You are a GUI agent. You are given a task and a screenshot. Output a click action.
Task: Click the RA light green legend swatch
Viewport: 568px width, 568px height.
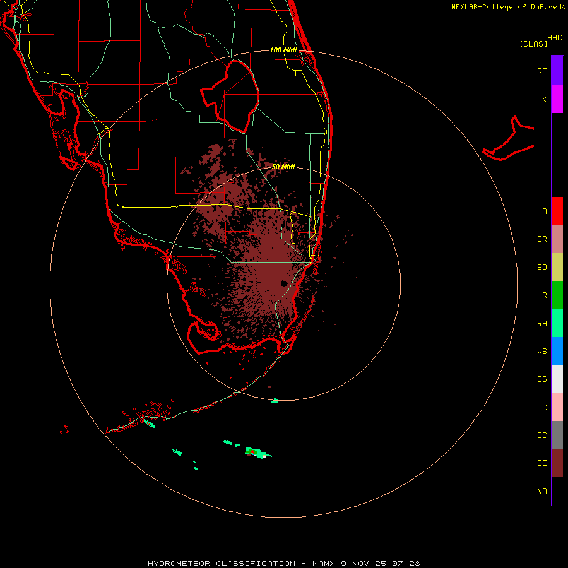pos(557,323)
